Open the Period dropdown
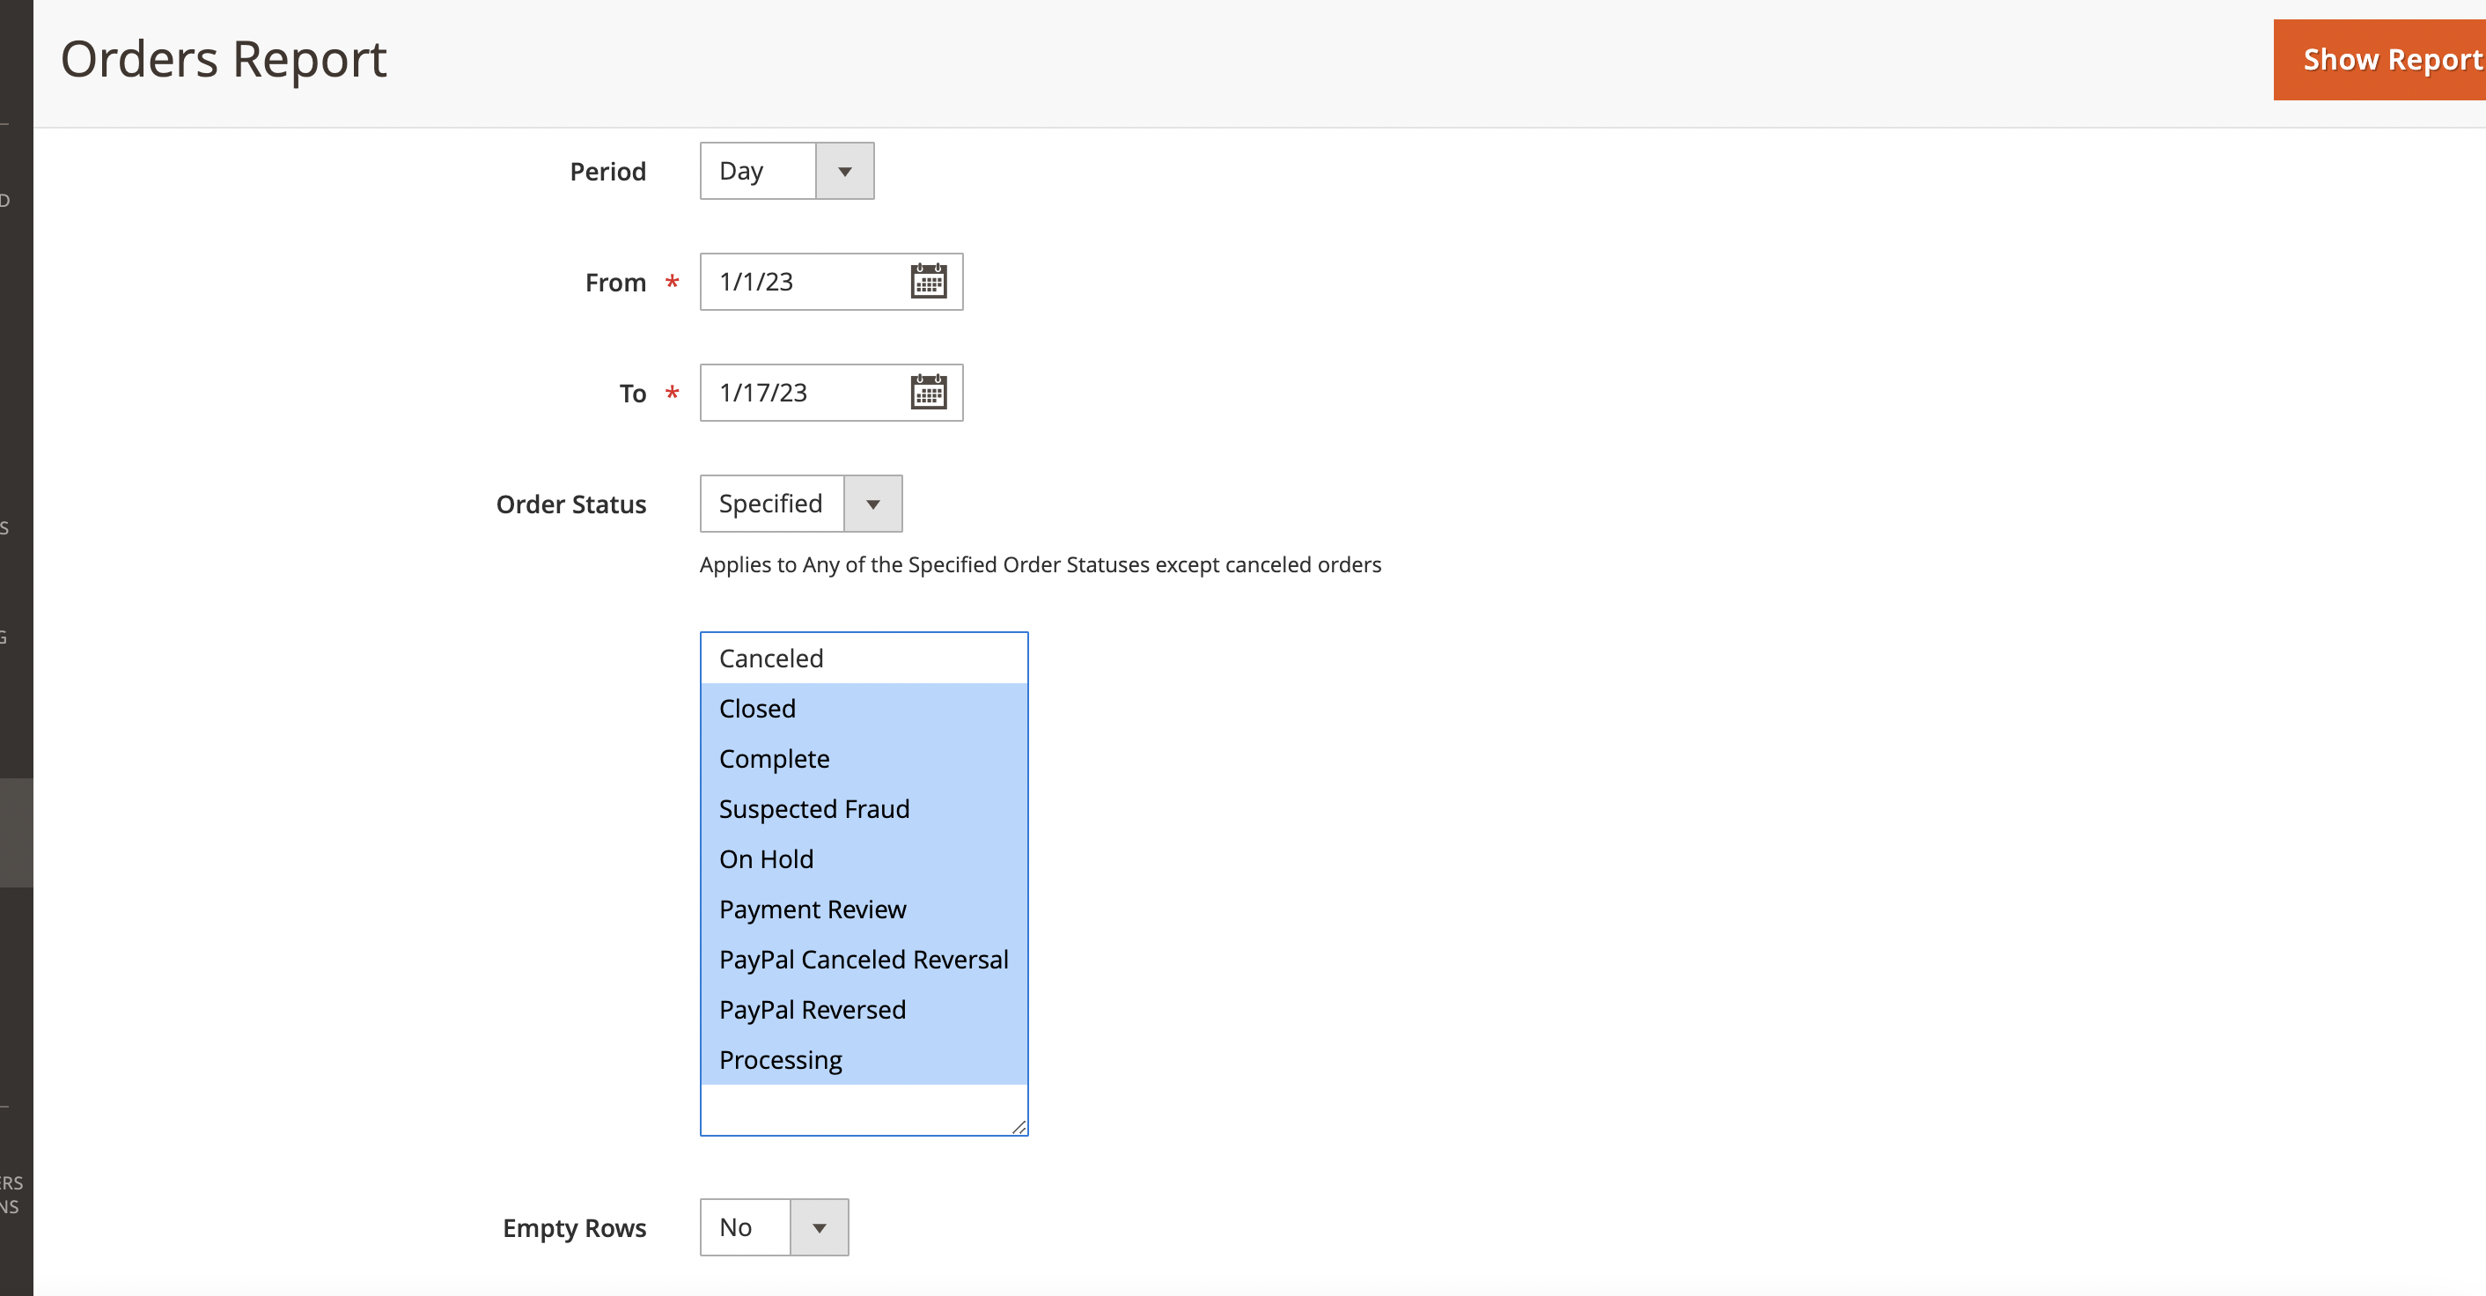The image size is (2486, 1296). coord(844,171)
